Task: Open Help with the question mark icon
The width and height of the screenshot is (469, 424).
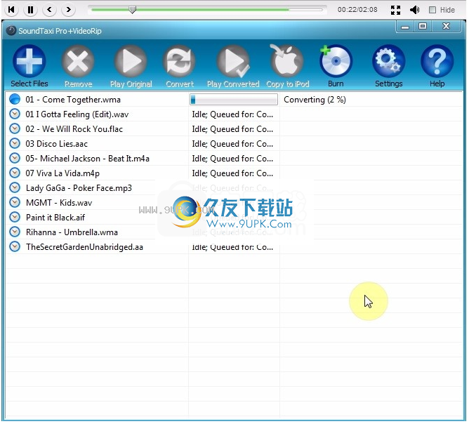Action: click(437, 61)
